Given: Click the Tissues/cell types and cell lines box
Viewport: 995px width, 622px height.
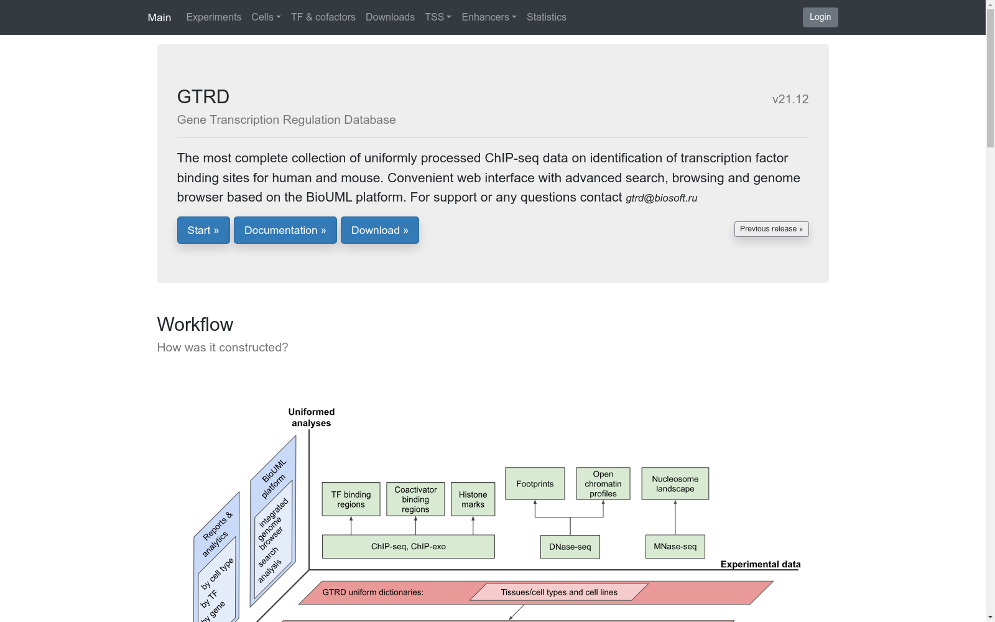Looking at the screenshot, I should pos(559,592).
